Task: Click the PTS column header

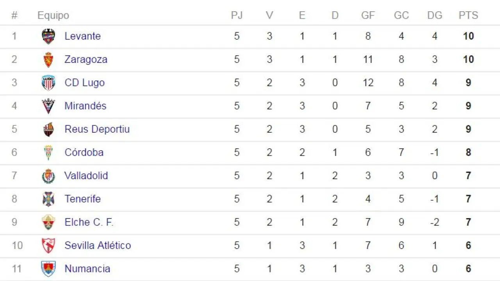Action: [x=468, y=15]
